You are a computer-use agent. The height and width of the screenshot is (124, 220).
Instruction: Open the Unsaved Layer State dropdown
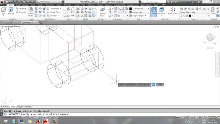point(195,12)
